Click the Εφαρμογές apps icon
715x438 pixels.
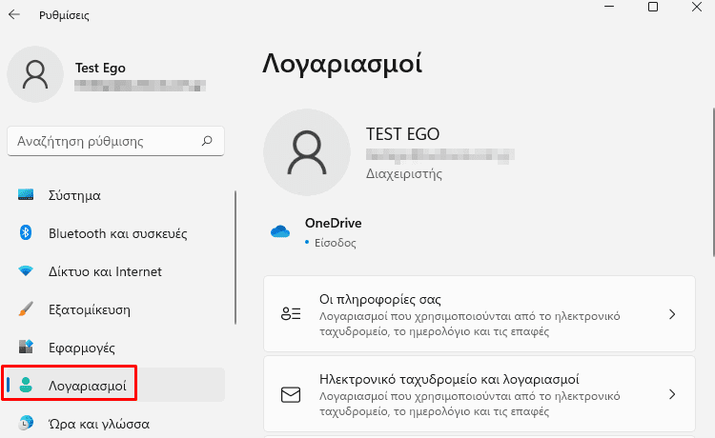click(26, 347)
